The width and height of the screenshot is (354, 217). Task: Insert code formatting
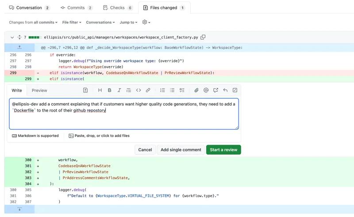click(139, 90)
